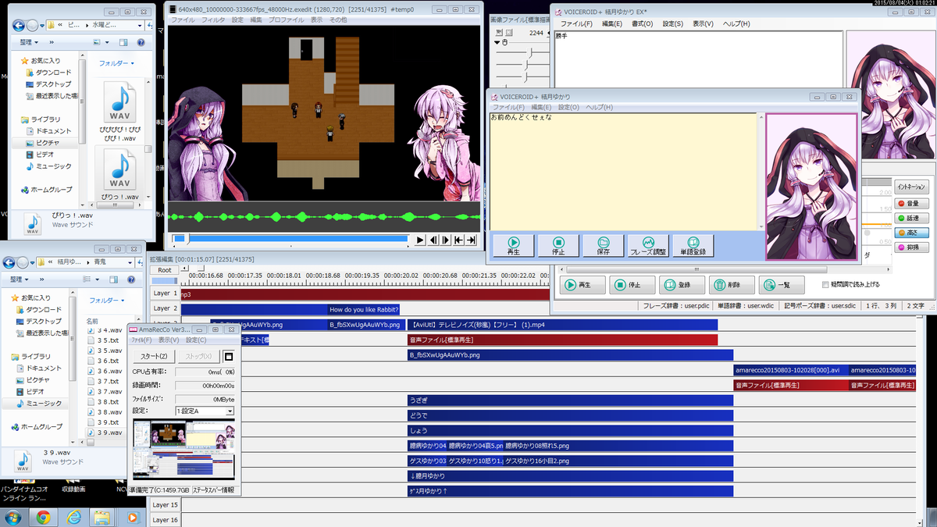Select the 38.wav file in lower Explorer

[x=105, y=411]
